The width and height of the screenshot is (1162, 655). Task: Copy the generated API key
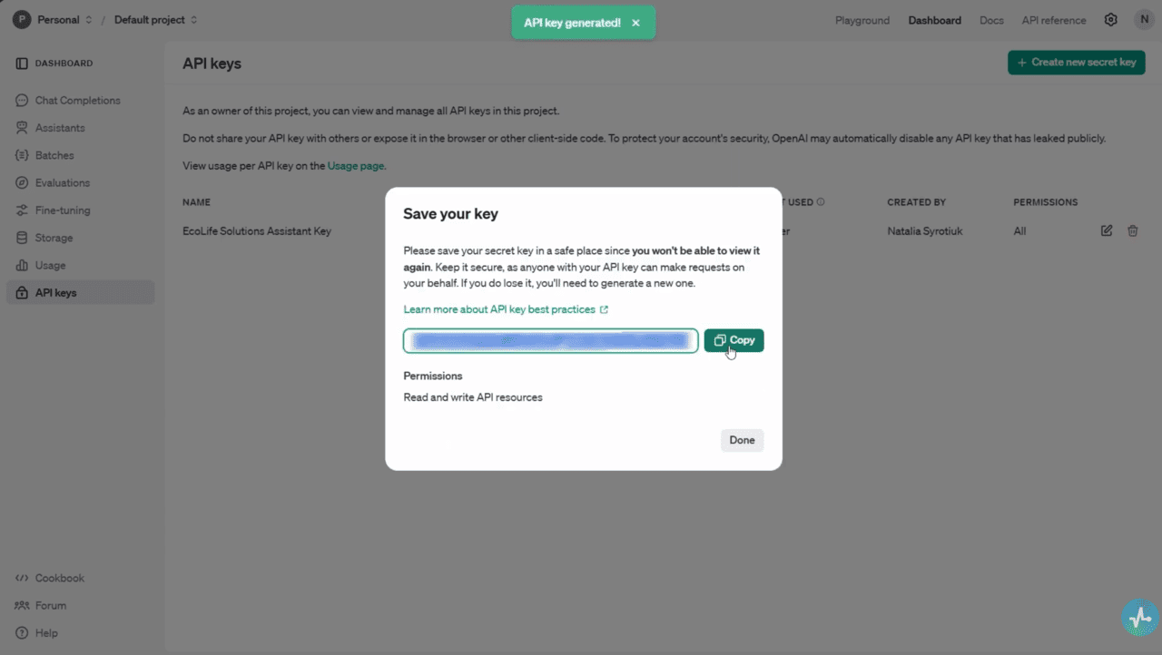click(x=734, y=339)
